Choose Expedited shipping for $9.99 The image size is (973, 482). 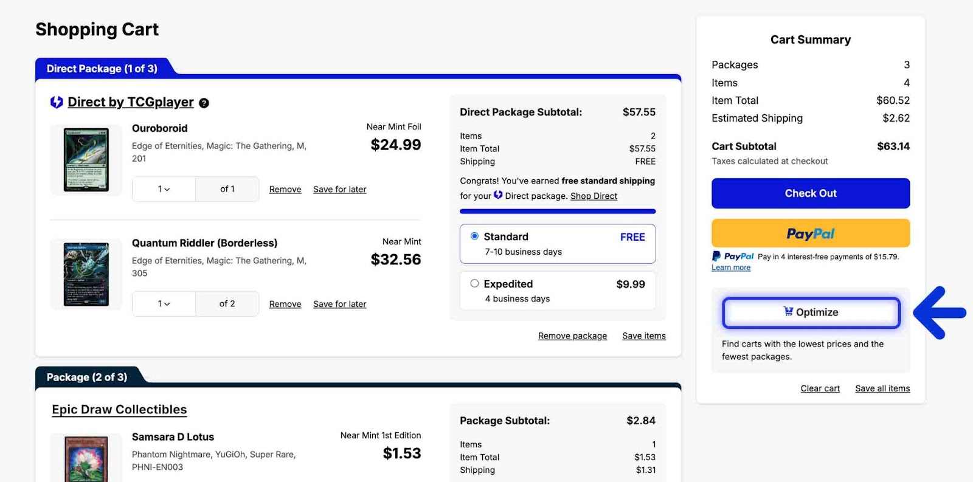[474, 284]
